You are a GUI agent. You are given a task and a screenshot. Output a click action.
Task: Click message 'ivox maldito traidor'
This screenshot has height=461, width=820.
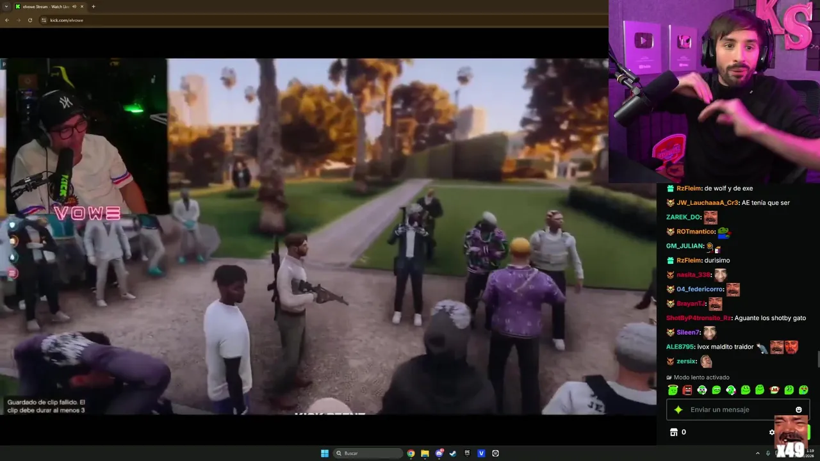[725, 346]
